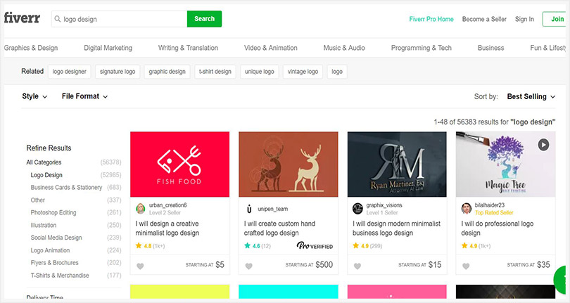Click the Fiverr logo
This screenshot has height=303, width=570.
coord(23,18)
